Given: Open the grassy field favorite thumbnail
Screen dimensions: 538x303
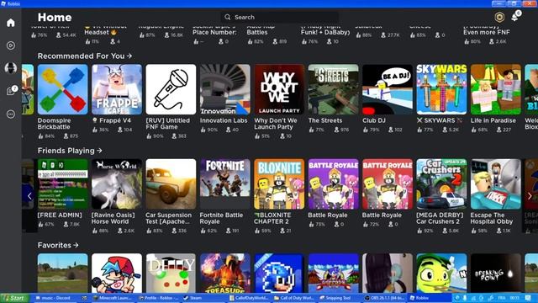Looking at the screenshot, I should (x=62, y=273).
